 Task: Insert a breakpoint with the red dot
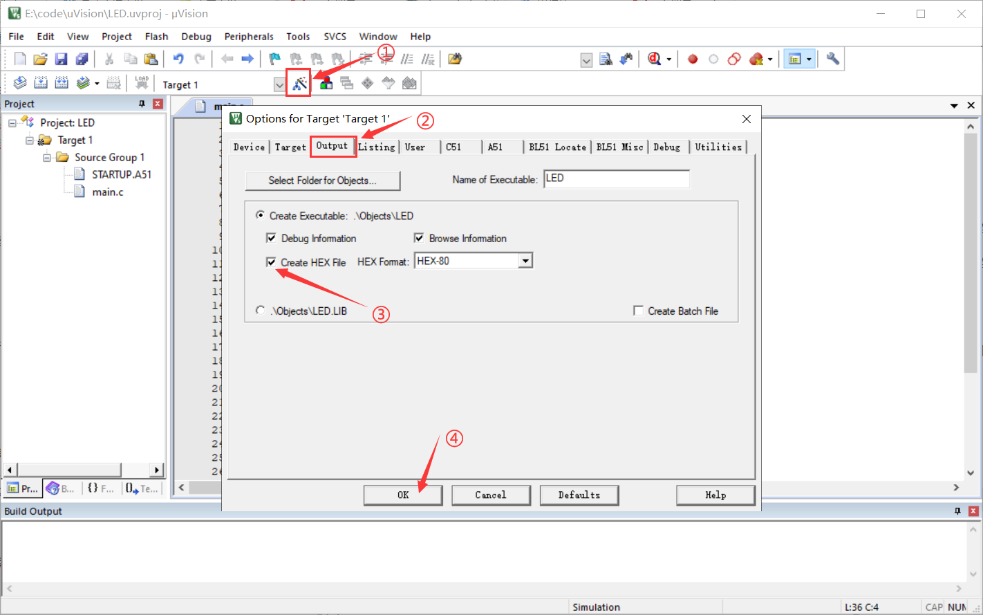(x=693, y=59)
